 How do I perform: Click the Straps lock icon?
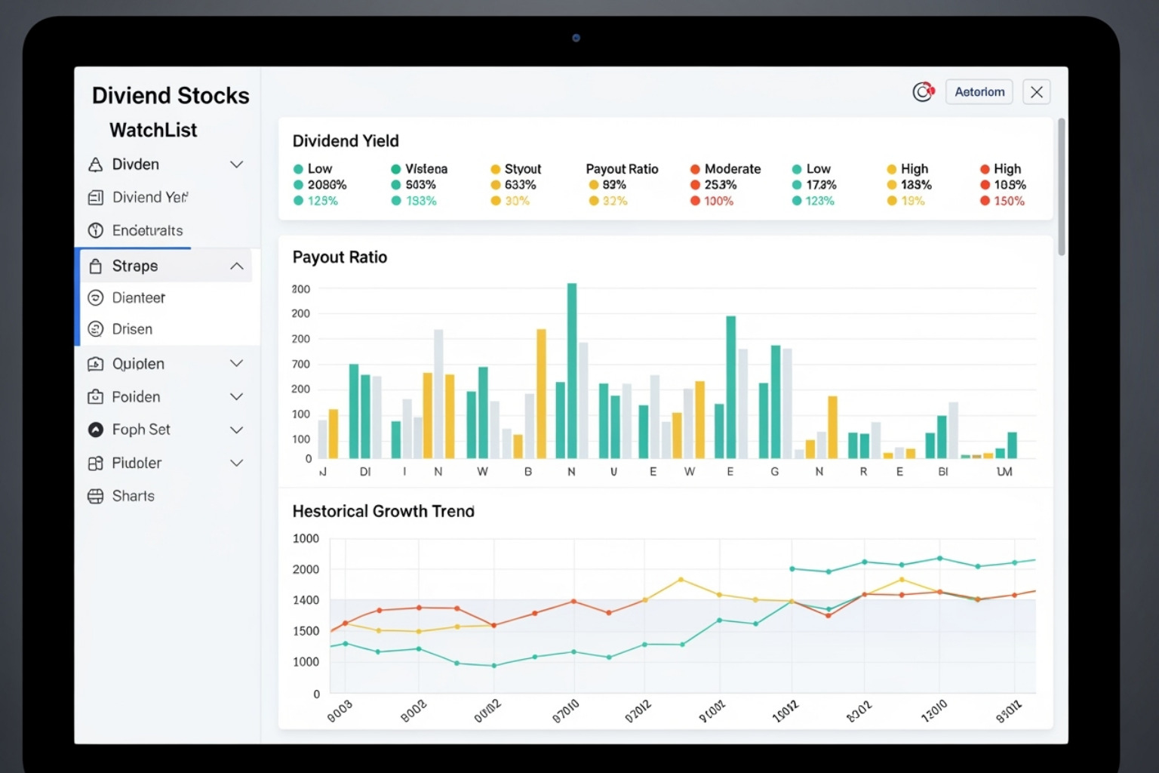[96, 266]
